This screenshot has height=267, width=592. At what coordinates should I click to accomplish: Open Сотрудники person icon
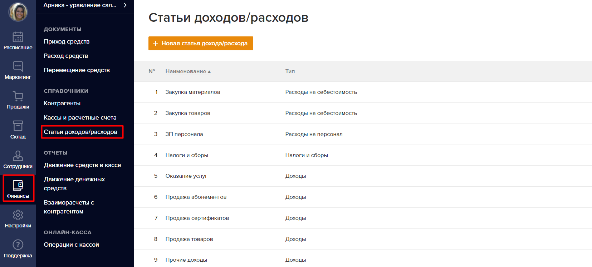(18, 156)
